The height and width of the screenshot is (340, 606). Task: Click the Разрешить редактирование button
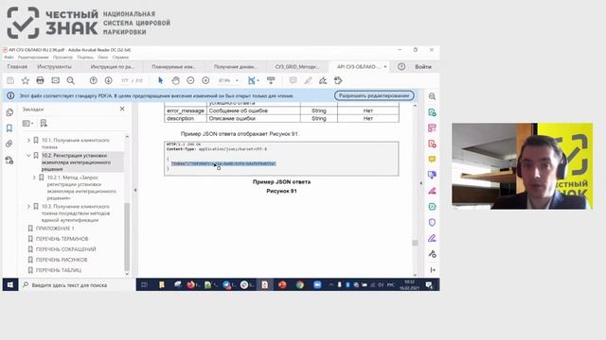[374, 95]
